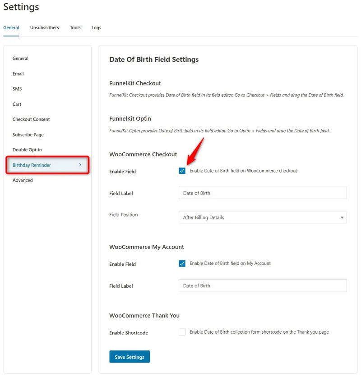The image size is (361, 376).
Task: Open the Field Position dropdown
Action: tap(263, 217)
